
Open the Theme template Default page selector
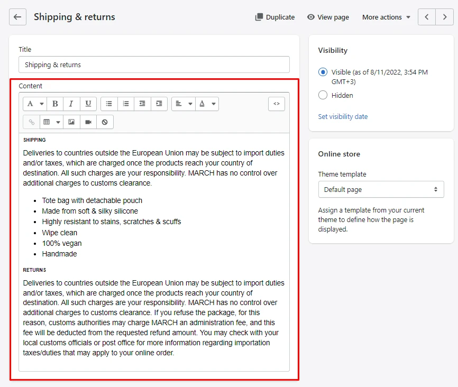[381, 190]
